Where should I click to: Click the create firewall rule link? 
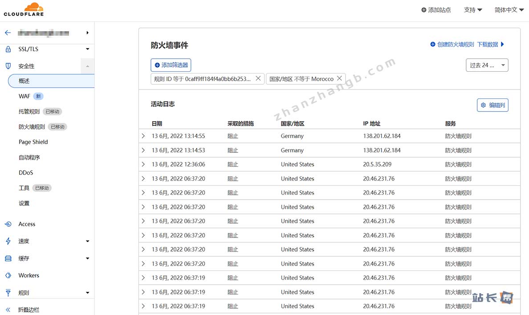452,45
